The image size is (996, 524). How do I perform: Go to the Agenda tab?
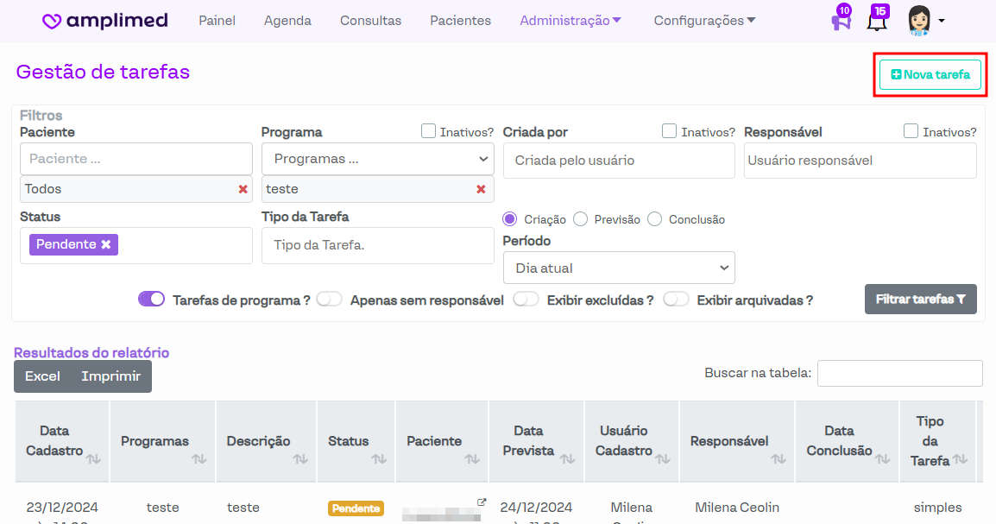pyautogui.click(x=287, y=21)
